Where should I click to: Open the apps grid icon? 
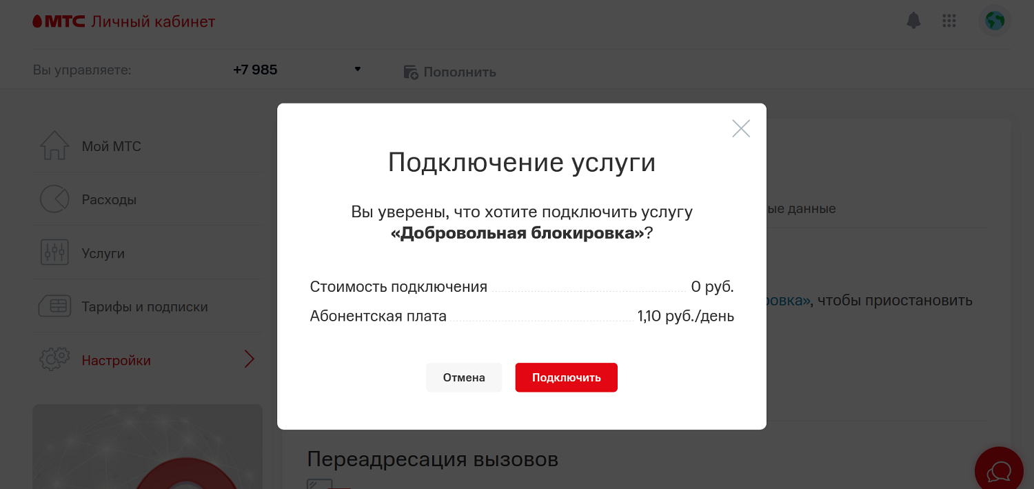[949, 21]
